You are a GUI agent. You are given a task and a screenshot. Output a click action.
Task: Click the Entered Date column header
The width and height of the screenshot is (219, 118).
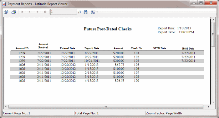pyautogui.click(x=67, y=48)
